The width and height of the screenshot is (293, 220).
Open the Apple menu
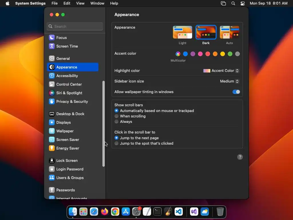pyautogui.click(x=7, y=3)
